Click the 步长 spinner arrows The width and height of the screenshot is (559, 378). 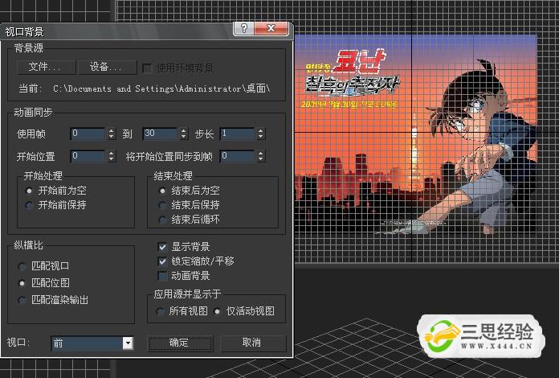[260, 134]
